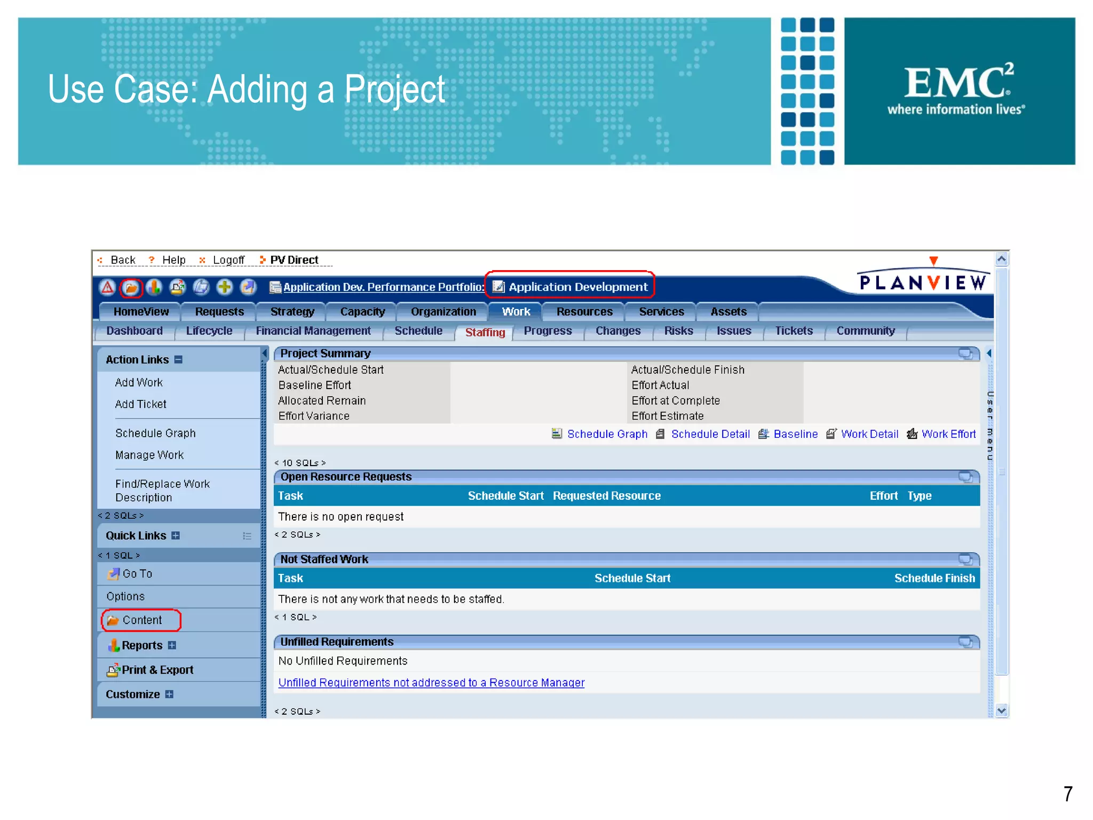Click the Schedule Graph link icon in Project Summary
The width and height of the screenshot is (1093, 820).
(x=557, y=433)
